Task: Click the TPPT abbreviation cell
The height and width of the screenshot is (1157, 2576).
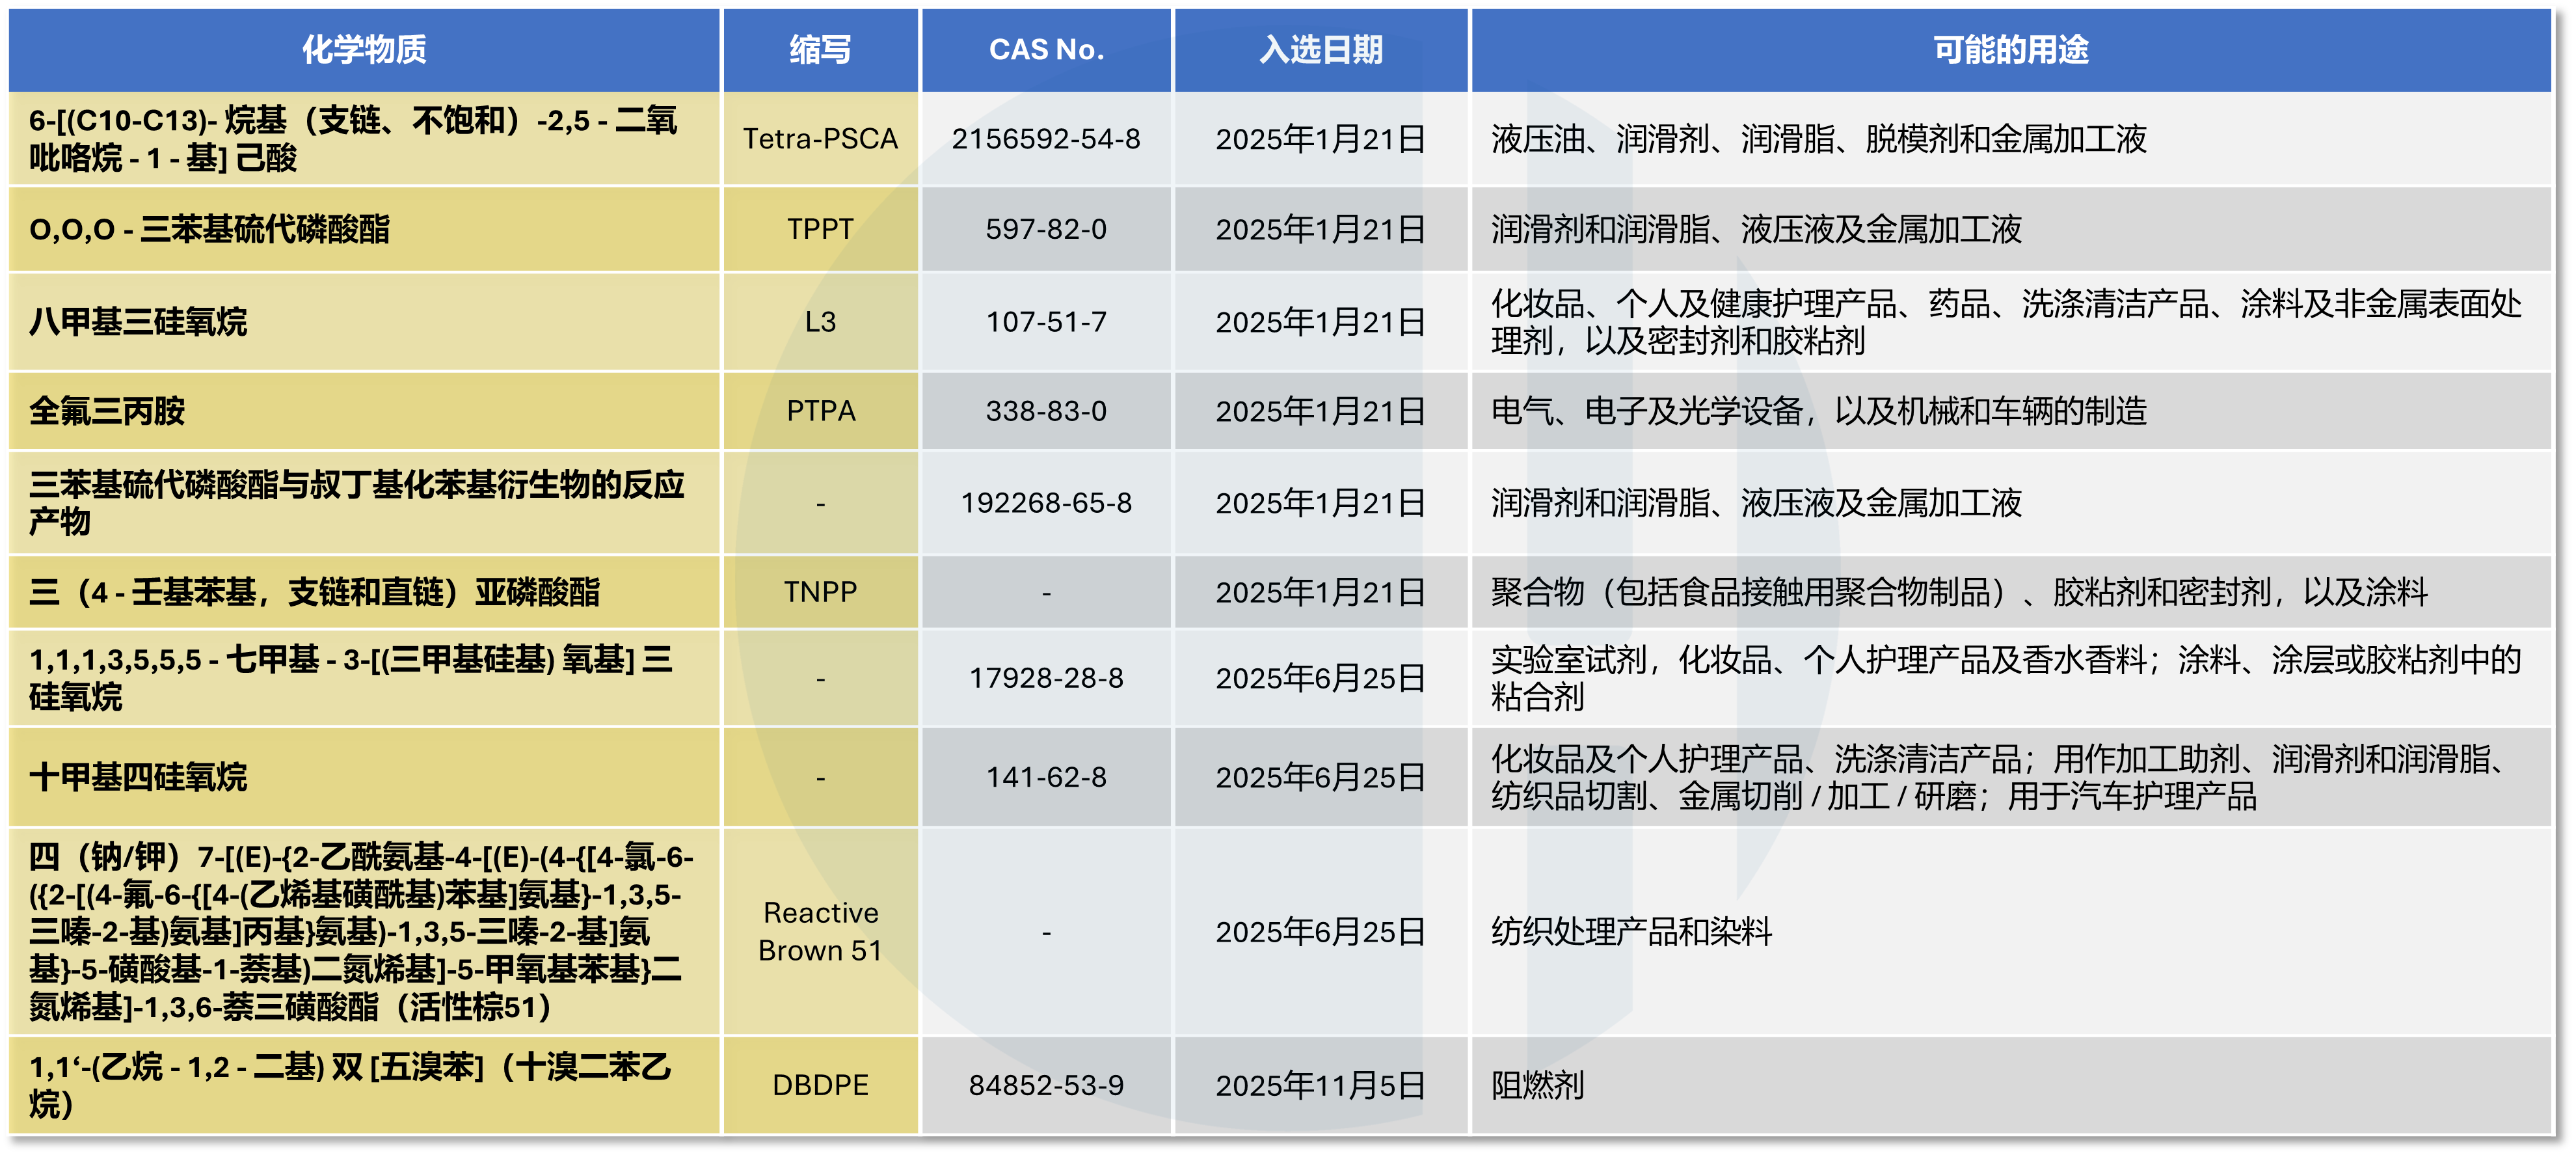Action: click(819, 229)
